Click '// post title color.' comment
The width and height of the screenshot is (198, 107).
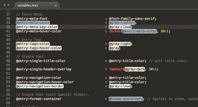coord(168,61)
